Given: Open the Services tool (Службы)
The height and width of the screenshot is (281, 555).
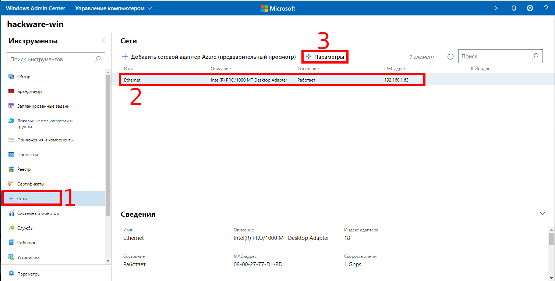Looking at the screenshot, I should pyautogui.click(x=25, y=228).
